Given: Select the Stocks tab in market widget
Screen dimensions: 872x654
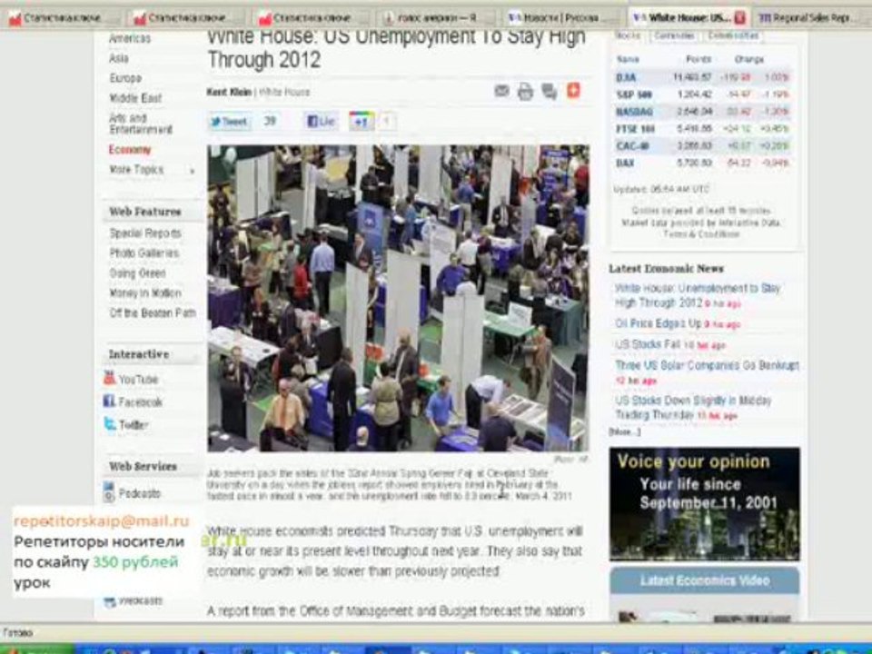Looking at the screenshot, I should click(629, 35).
